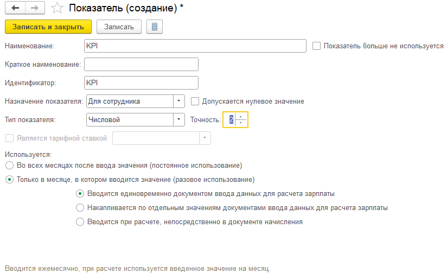Enable 'Допускается нулевое значение' checkbox
The image size is (447, 279).
195,101
